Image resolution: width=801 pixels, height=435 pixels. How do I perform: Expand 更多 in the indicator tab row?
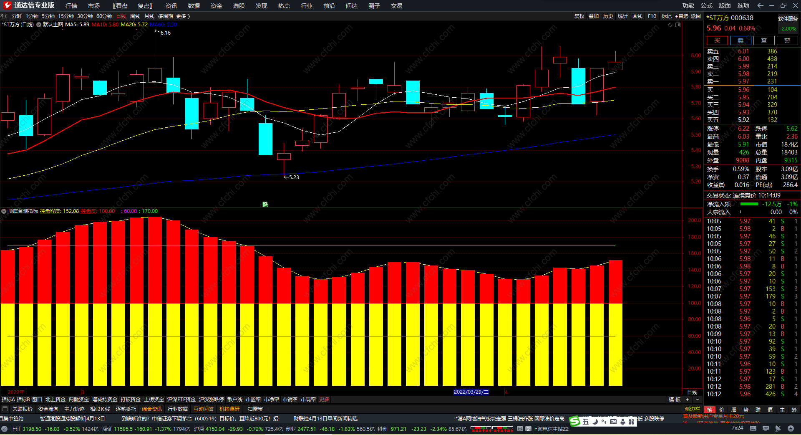(324, 400)
